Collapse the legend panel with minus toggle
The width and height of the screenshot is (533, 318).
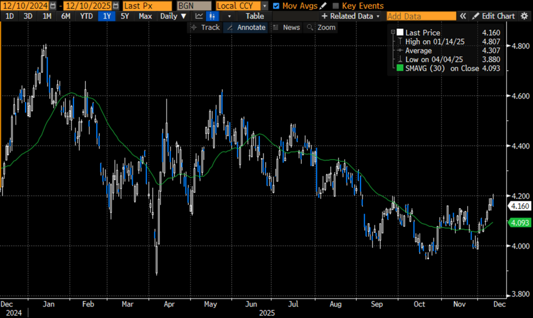click(393, 32)
